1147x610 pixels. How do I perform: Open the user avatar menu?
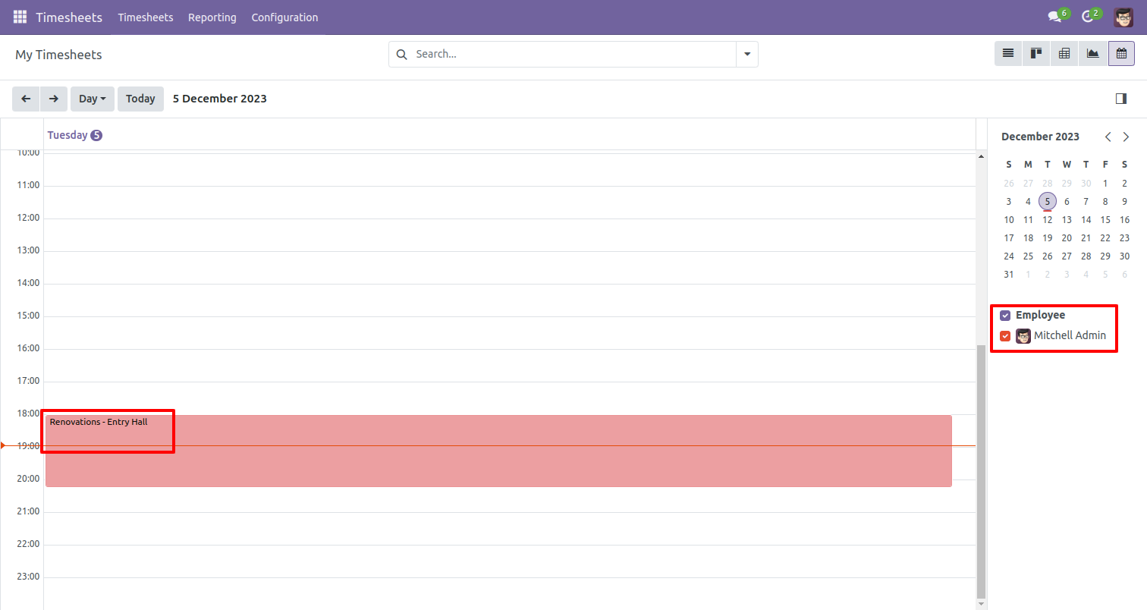pos(1123,17)
